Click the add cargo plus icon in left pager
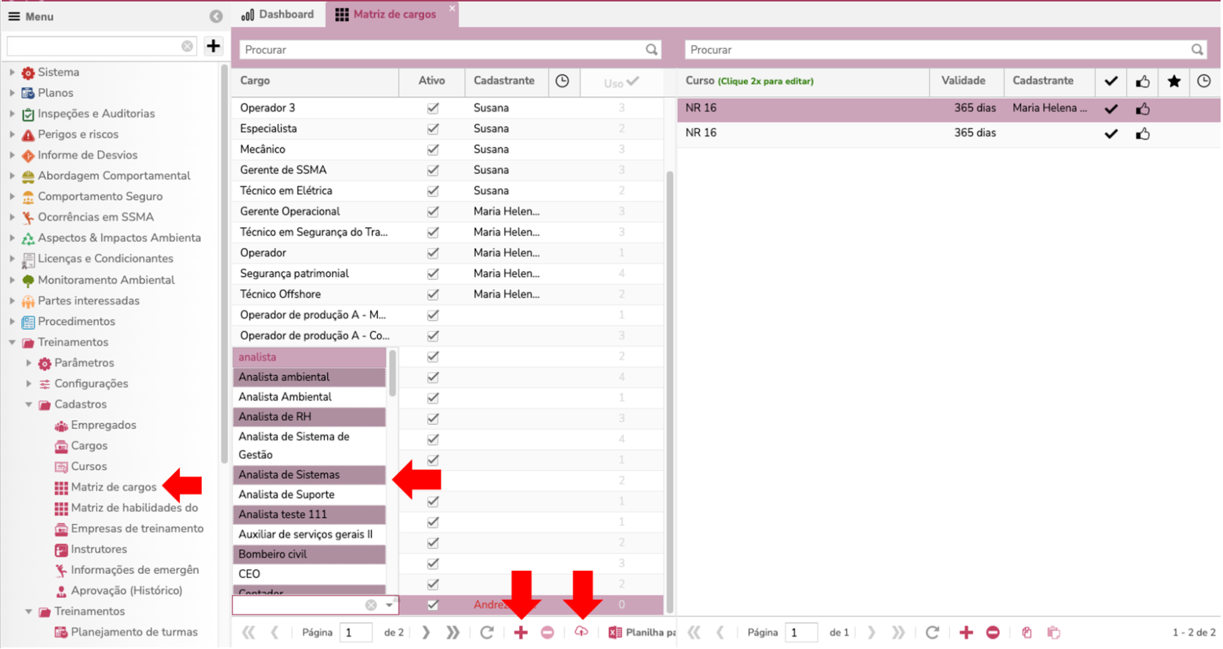This screenshot has height=649, width=1223. click(521, 632)
